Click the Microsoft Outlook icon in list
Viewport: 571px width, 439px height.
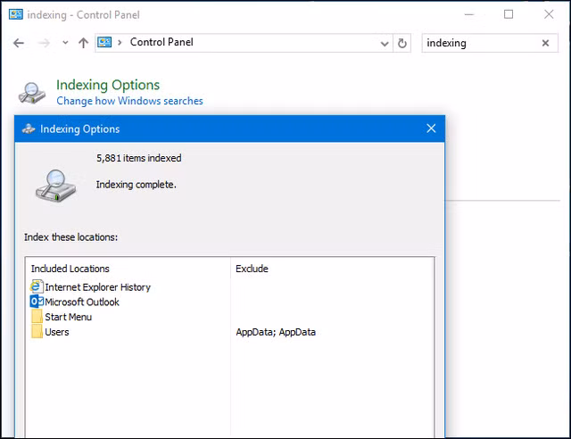pyautogui.click(x=37, y=302)
